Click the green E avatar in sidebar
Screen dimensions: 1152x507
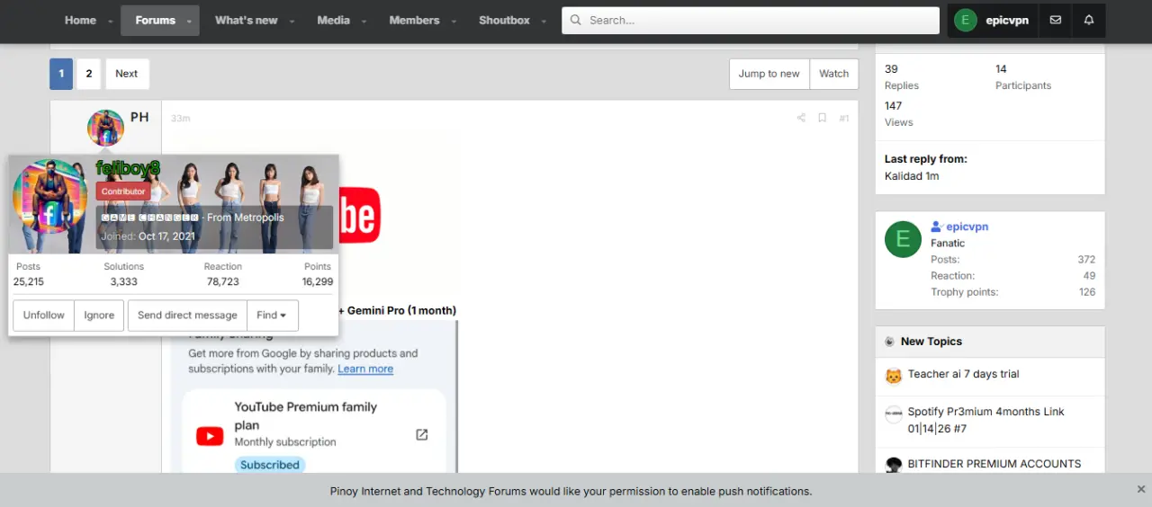click(x=903, y=239)
